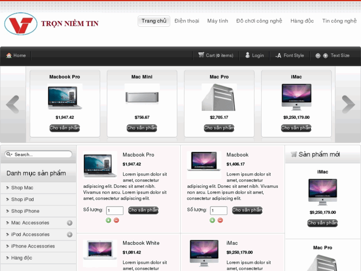Add carousel Mac Mini to cart
The image size is (361, 271).
click(x=142, y=128)
